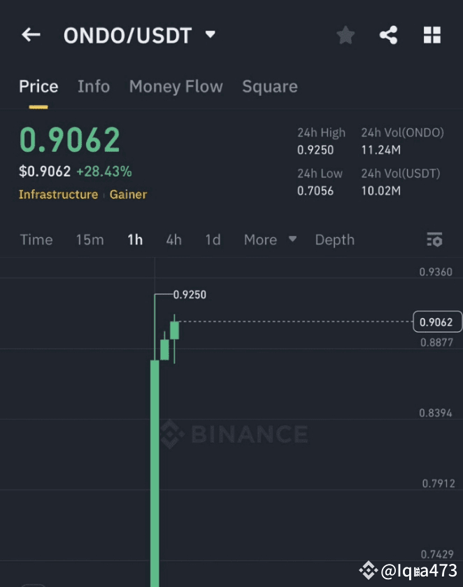463x587 pixels.
Task: Select the 15m chart interval
Action: coord(90,240)
